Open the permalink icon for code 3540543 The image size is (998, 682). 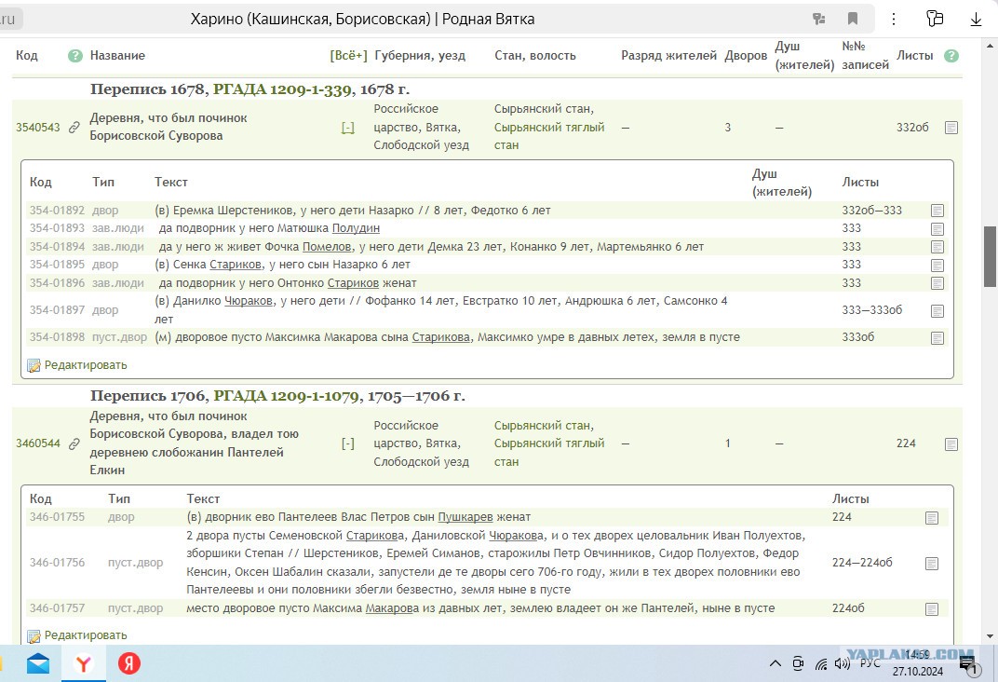coord(74,128)
